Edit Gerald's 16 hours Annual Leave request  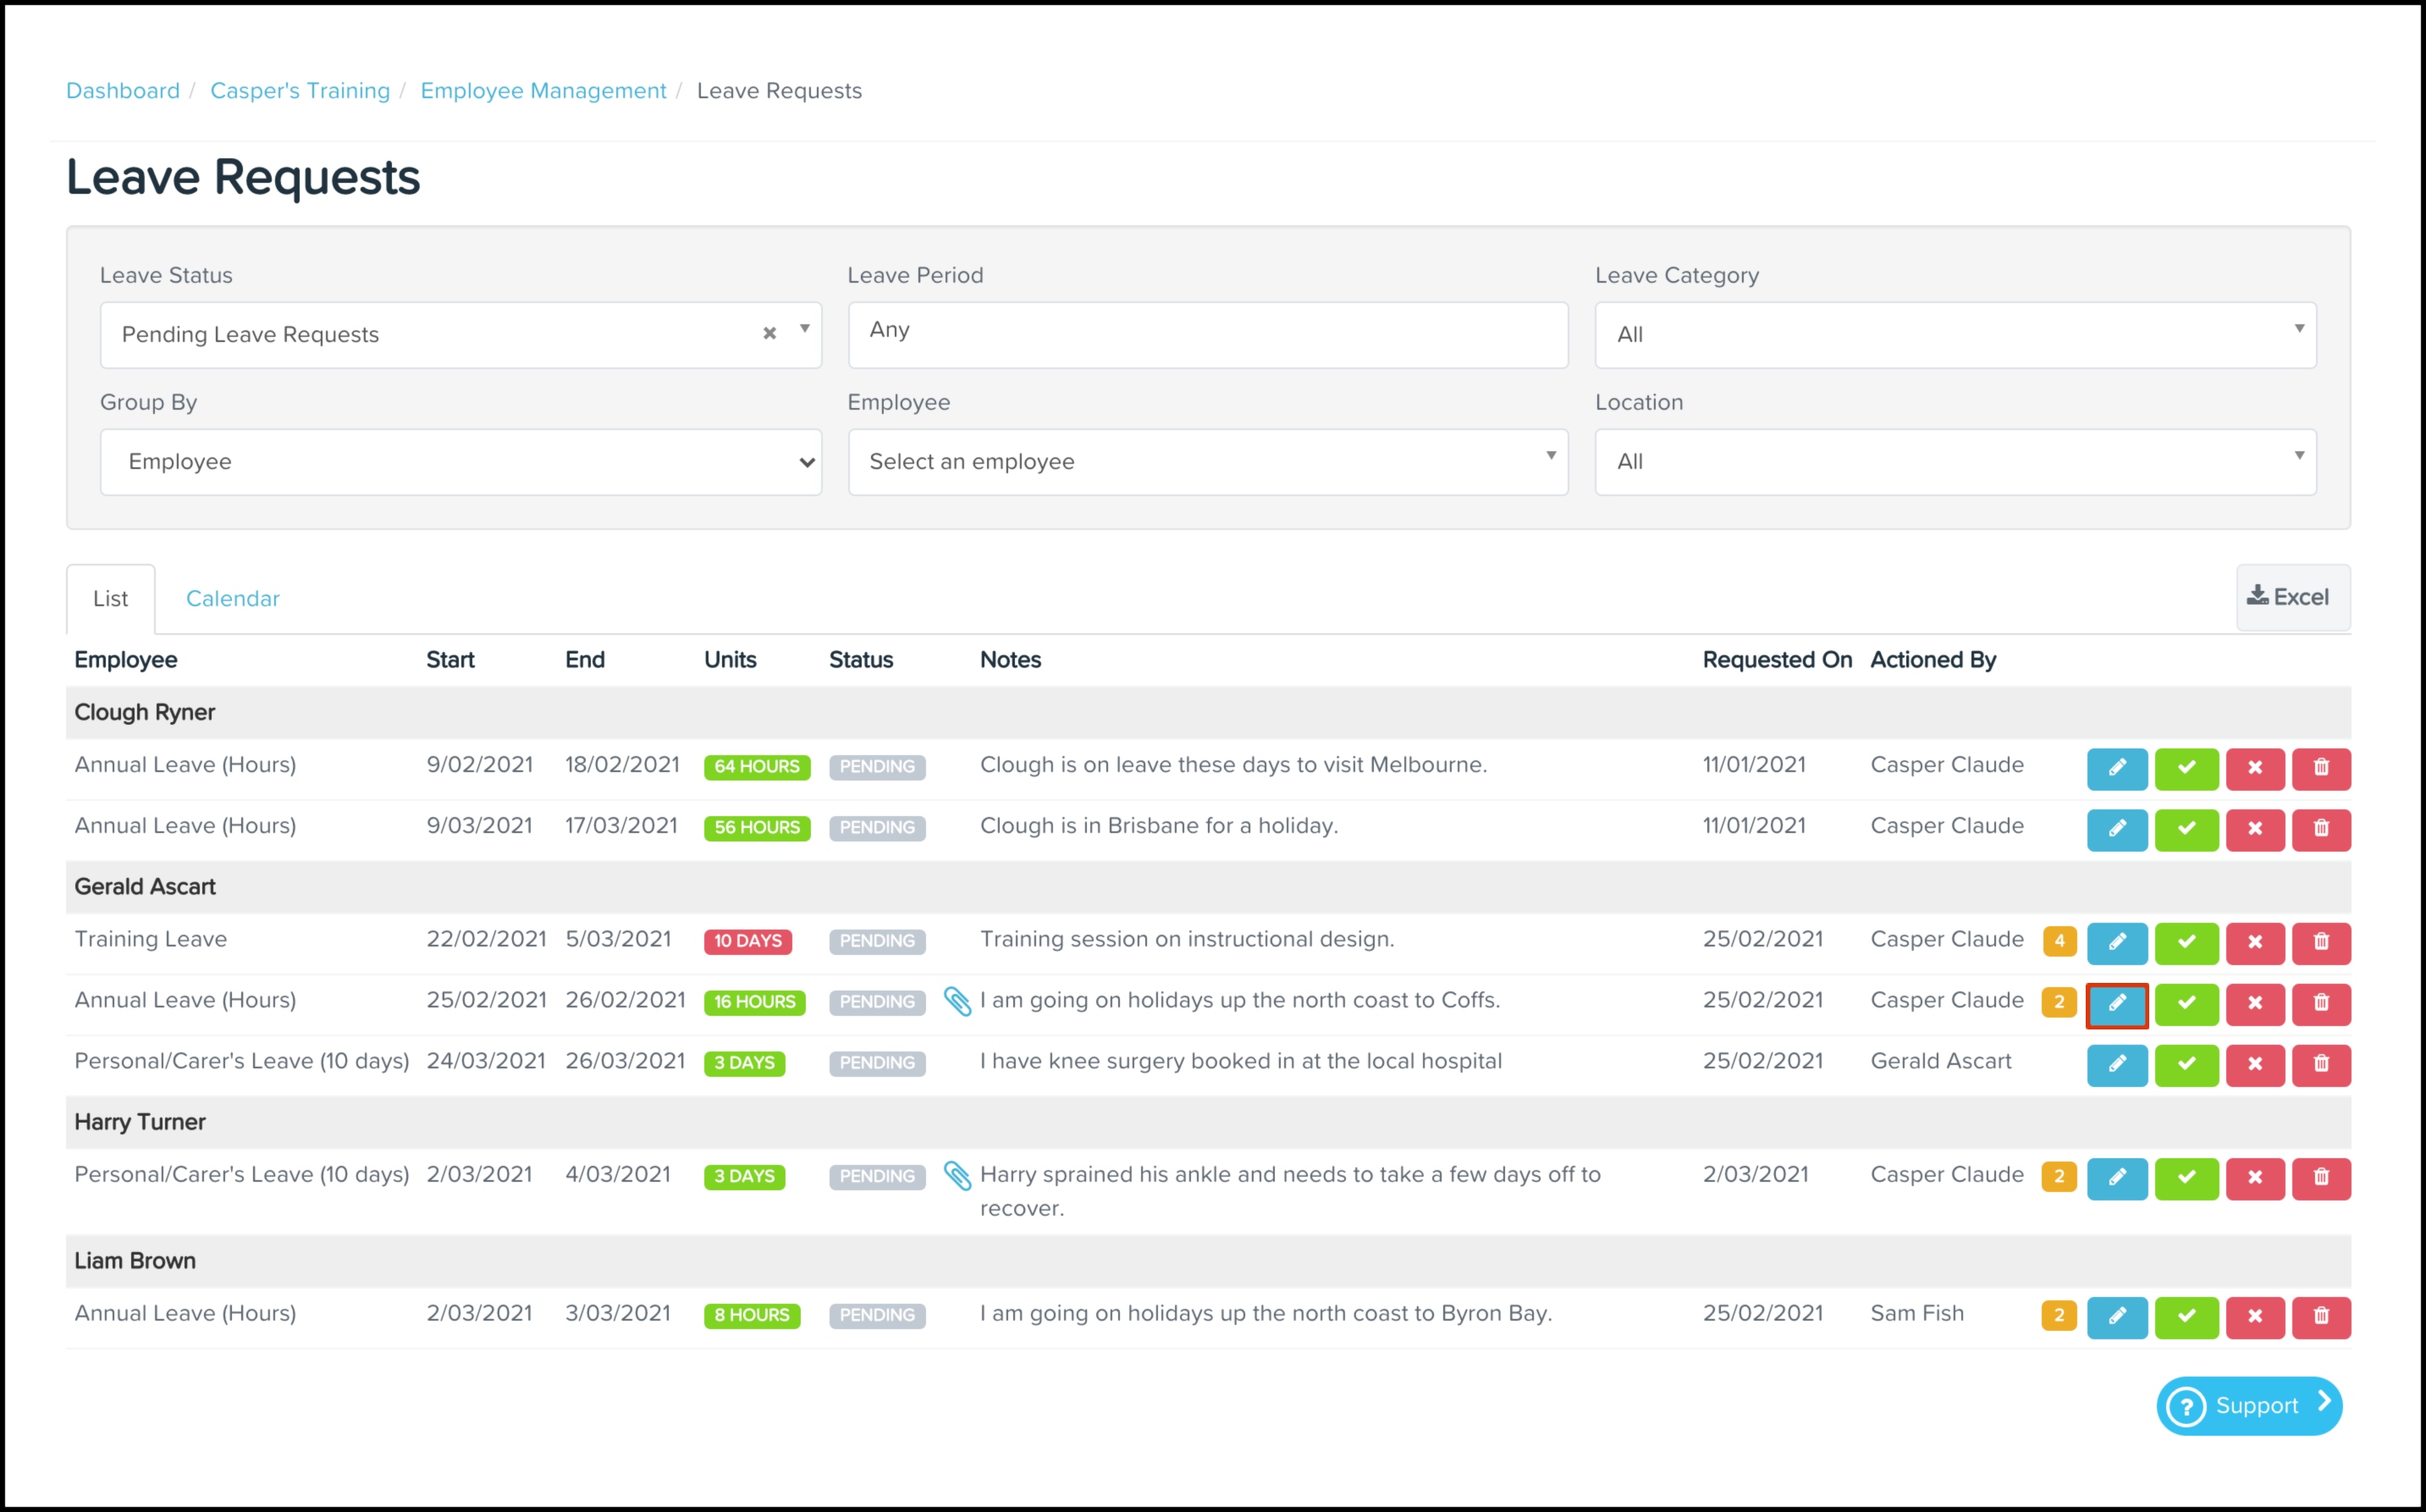(2116, 1003)
